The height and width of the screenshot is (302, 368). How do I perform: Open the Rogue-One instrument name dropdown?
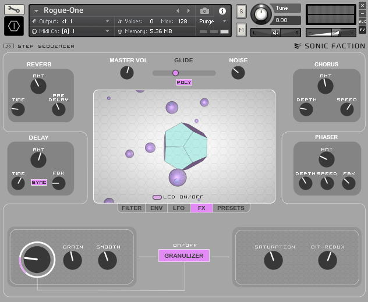(37, 11)
